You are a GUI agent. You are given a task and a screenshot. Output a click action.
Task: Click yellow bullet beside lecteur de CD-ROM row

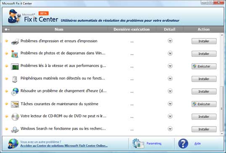point(6,116)
